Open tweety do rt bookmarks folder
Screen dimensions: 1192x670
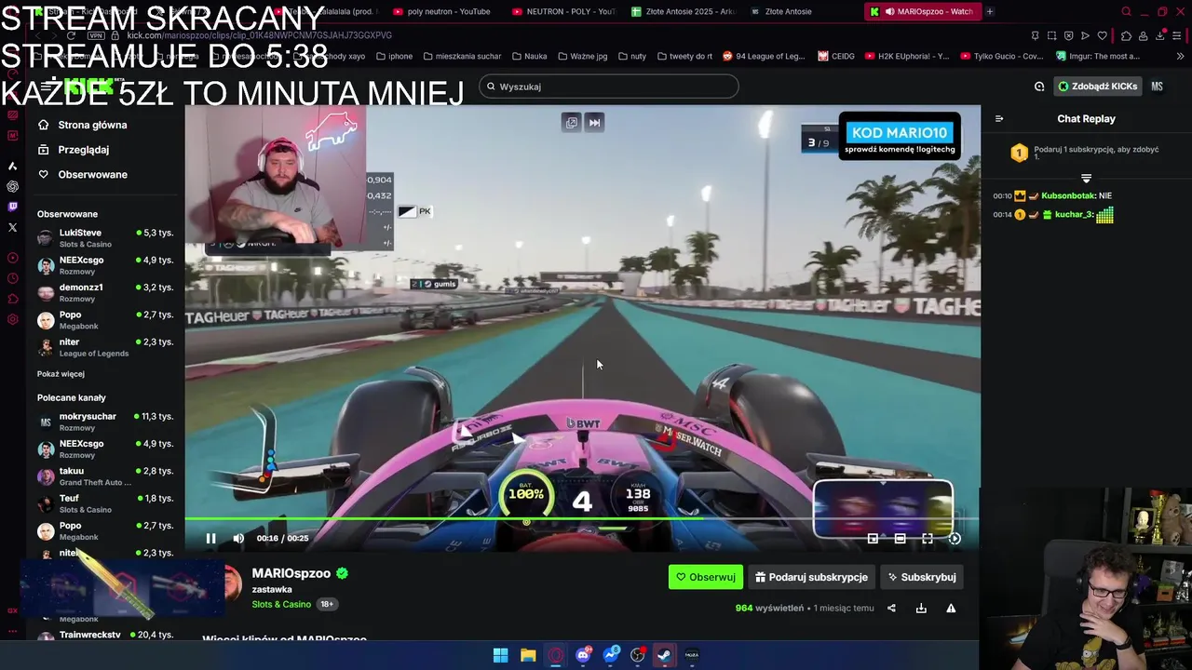tap(684, 56)
